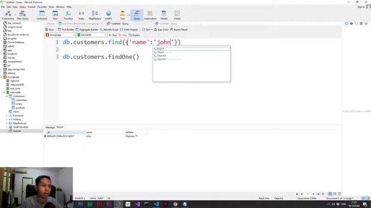Open the Text result mode dropdown
This screenshot has width=371, height=208.
[x=147, y=29]
